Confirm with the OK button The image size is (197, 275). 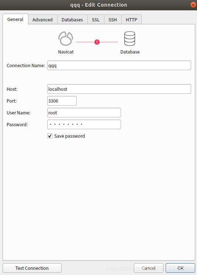[x=180, y=268]
